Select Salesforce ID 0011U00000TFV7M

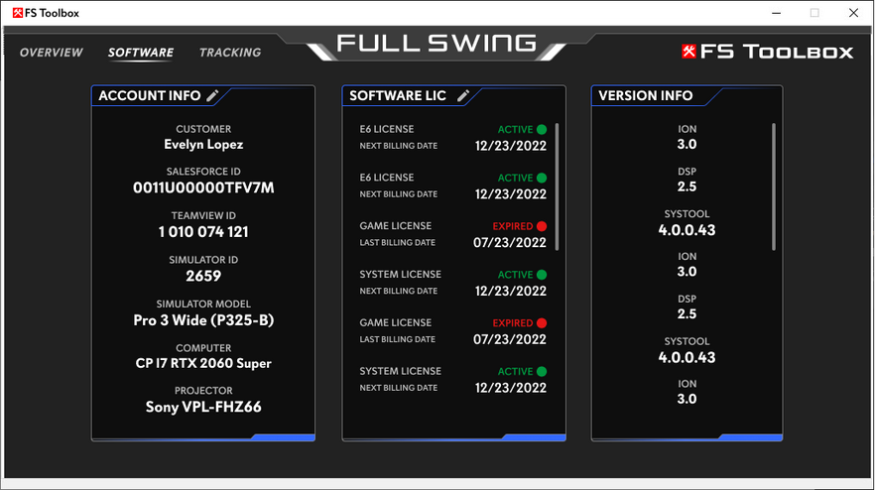[x=203, y=188]
